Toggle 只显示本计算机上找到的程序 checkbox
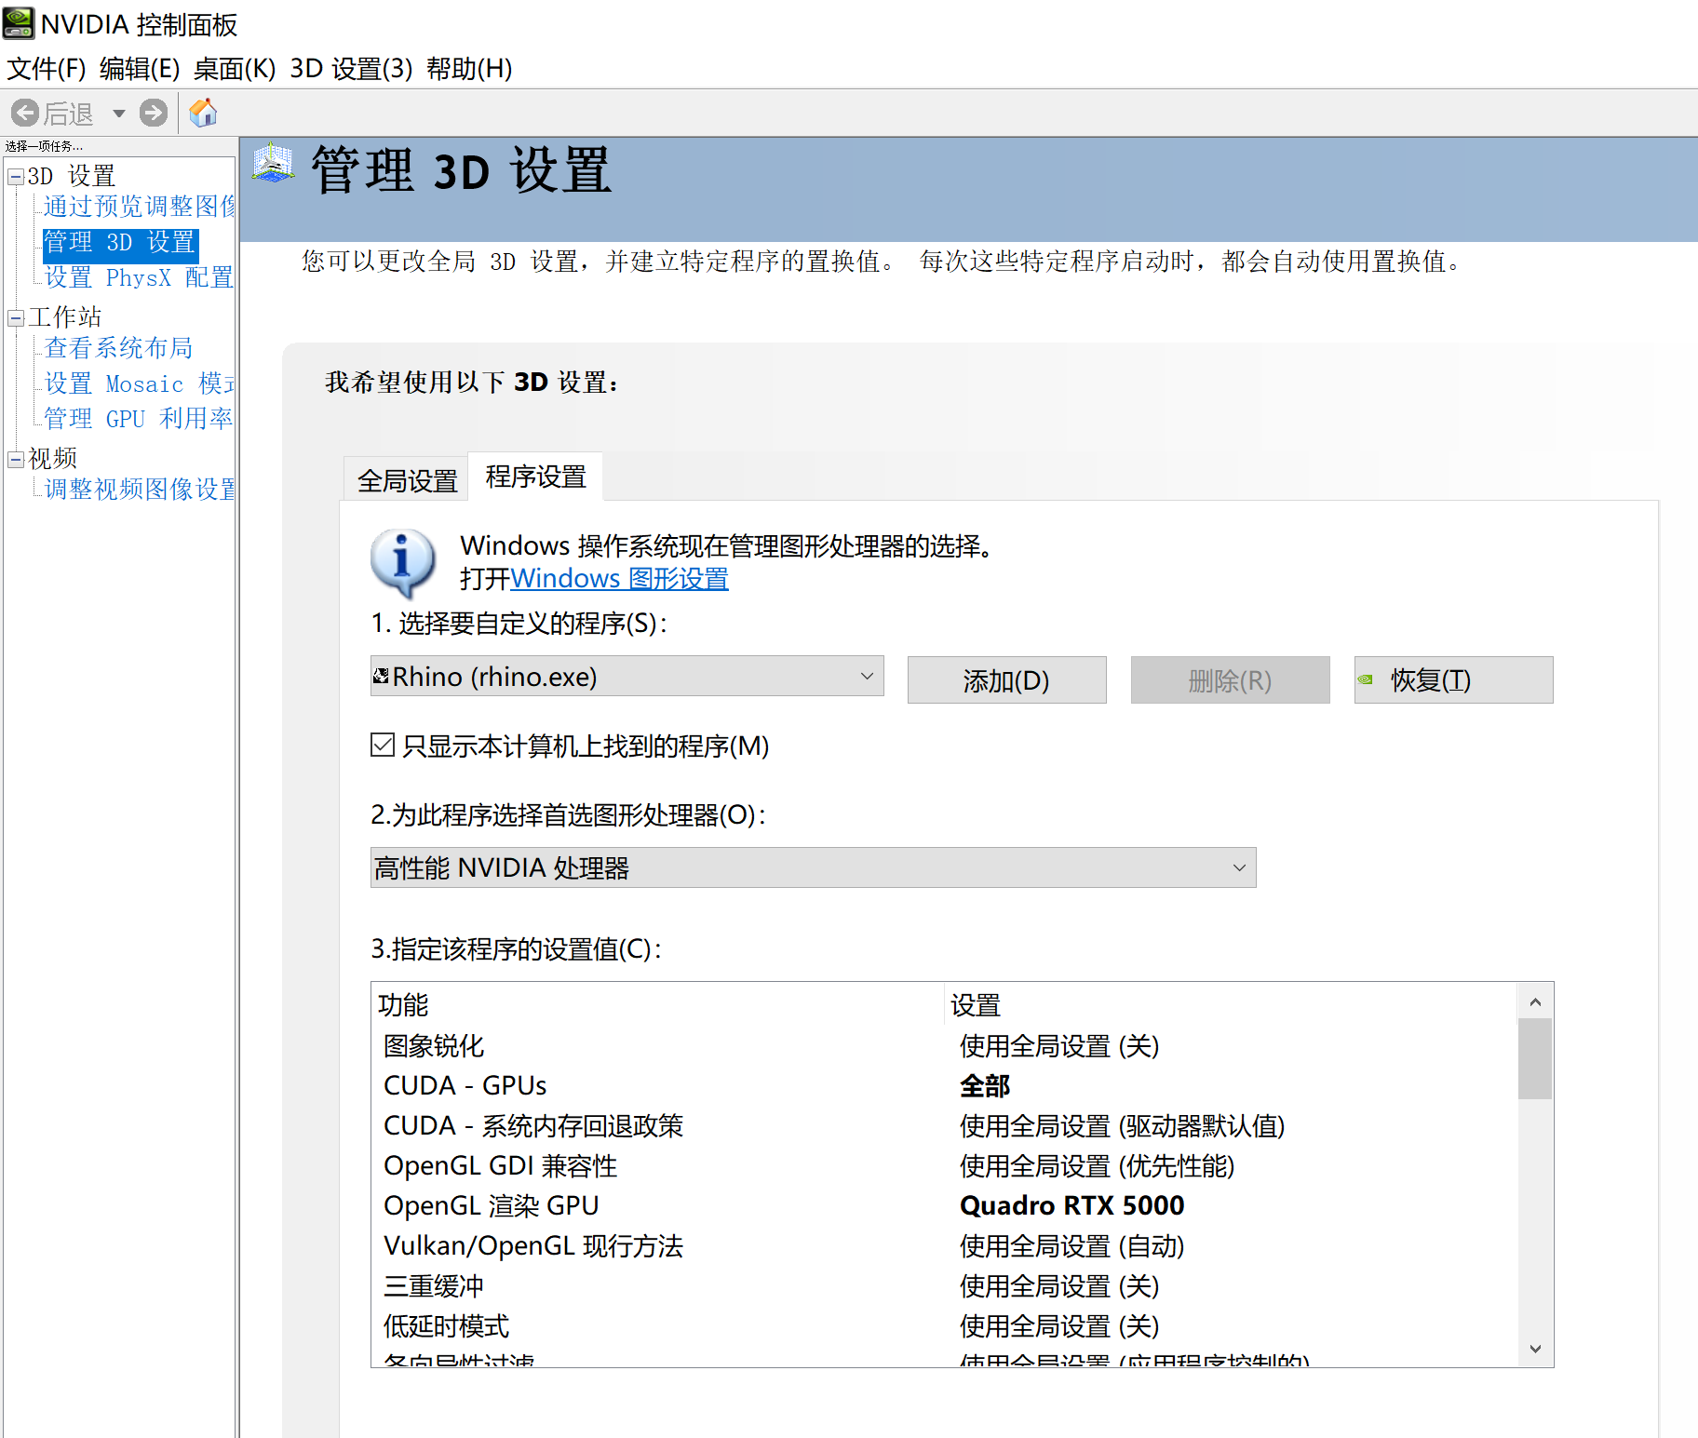 pos(383,745)
